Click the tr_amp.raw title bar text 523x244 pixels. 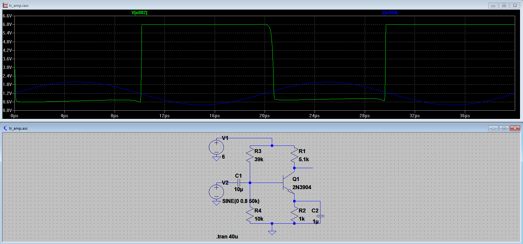(19, 6)
